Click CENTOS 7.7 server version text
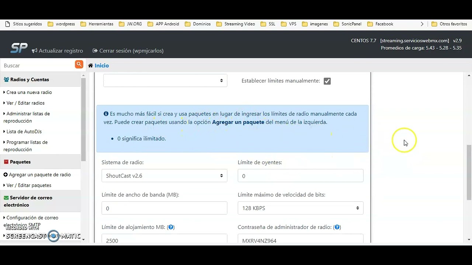 click(x=364, y=41)
